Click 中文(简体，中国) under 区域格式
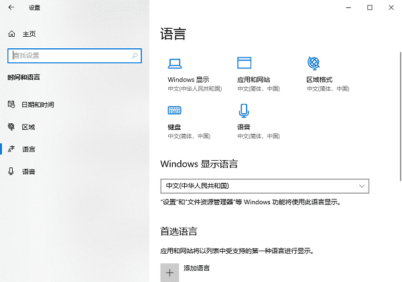Image resolution: width=402 pixels, height=282 pixels. (328, 88)
